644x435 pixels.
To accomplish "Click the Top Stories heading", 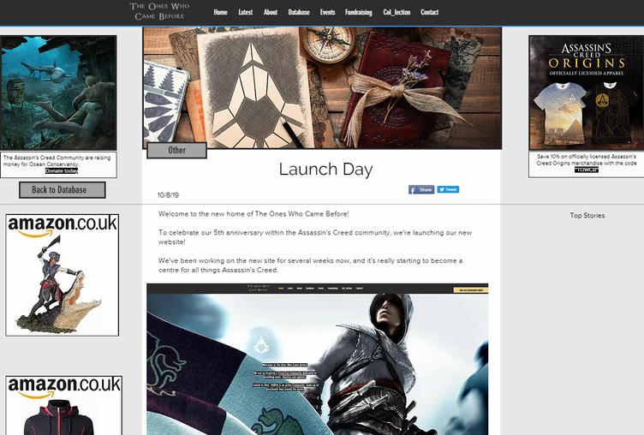I will click(x=587, y=215).
